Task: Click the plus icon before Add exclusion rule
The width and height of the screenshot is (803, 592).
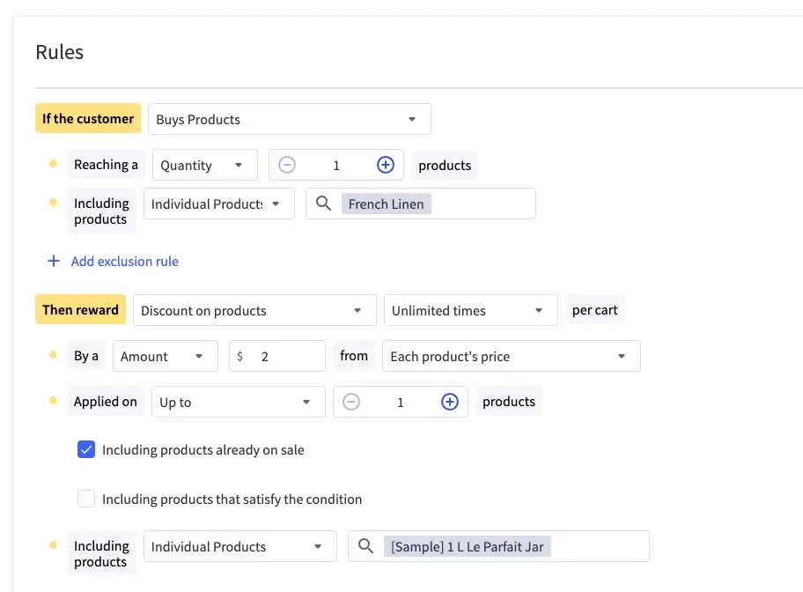Action: click(53, 261)
